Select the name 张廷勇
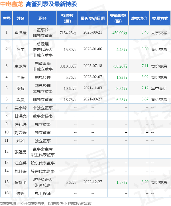171x206 pixels. (21, 152)
